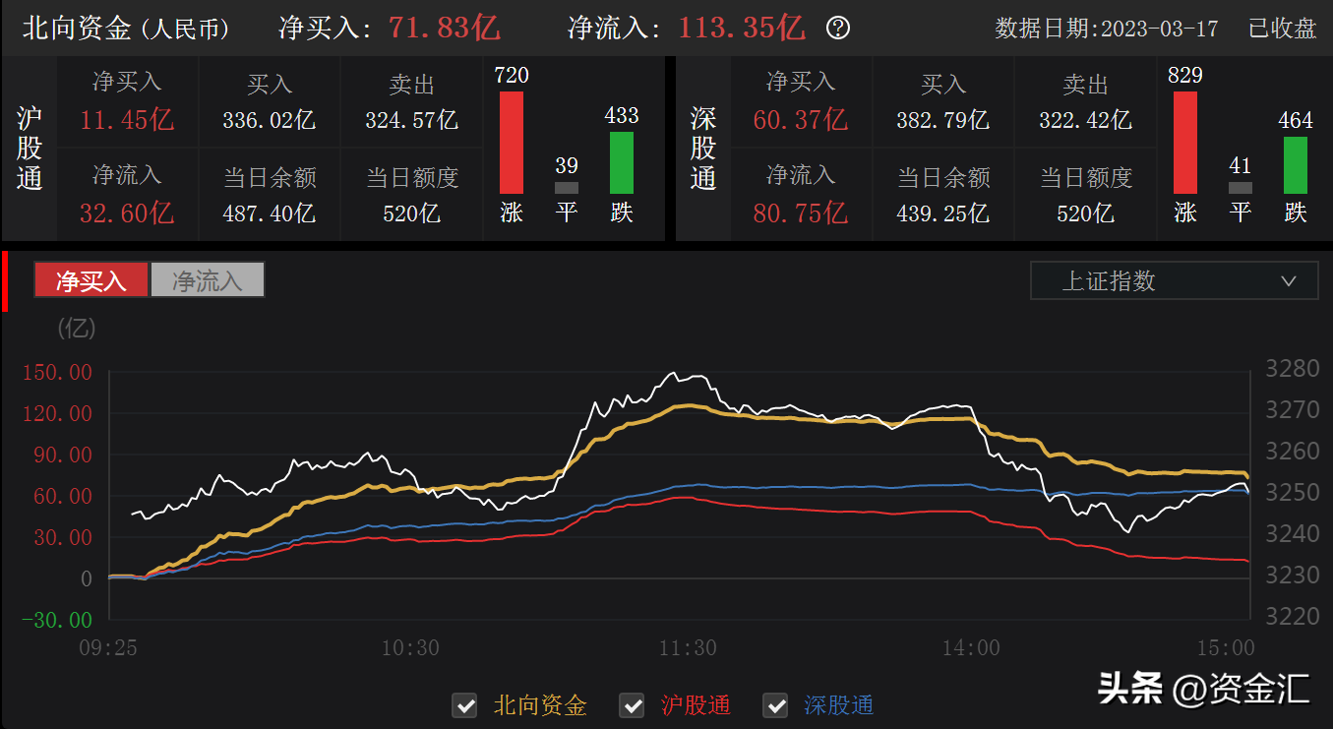Viewport: 1333px width, 729px height.
Task: Click 沪股通 flat count 39
Action: point(567,165)
